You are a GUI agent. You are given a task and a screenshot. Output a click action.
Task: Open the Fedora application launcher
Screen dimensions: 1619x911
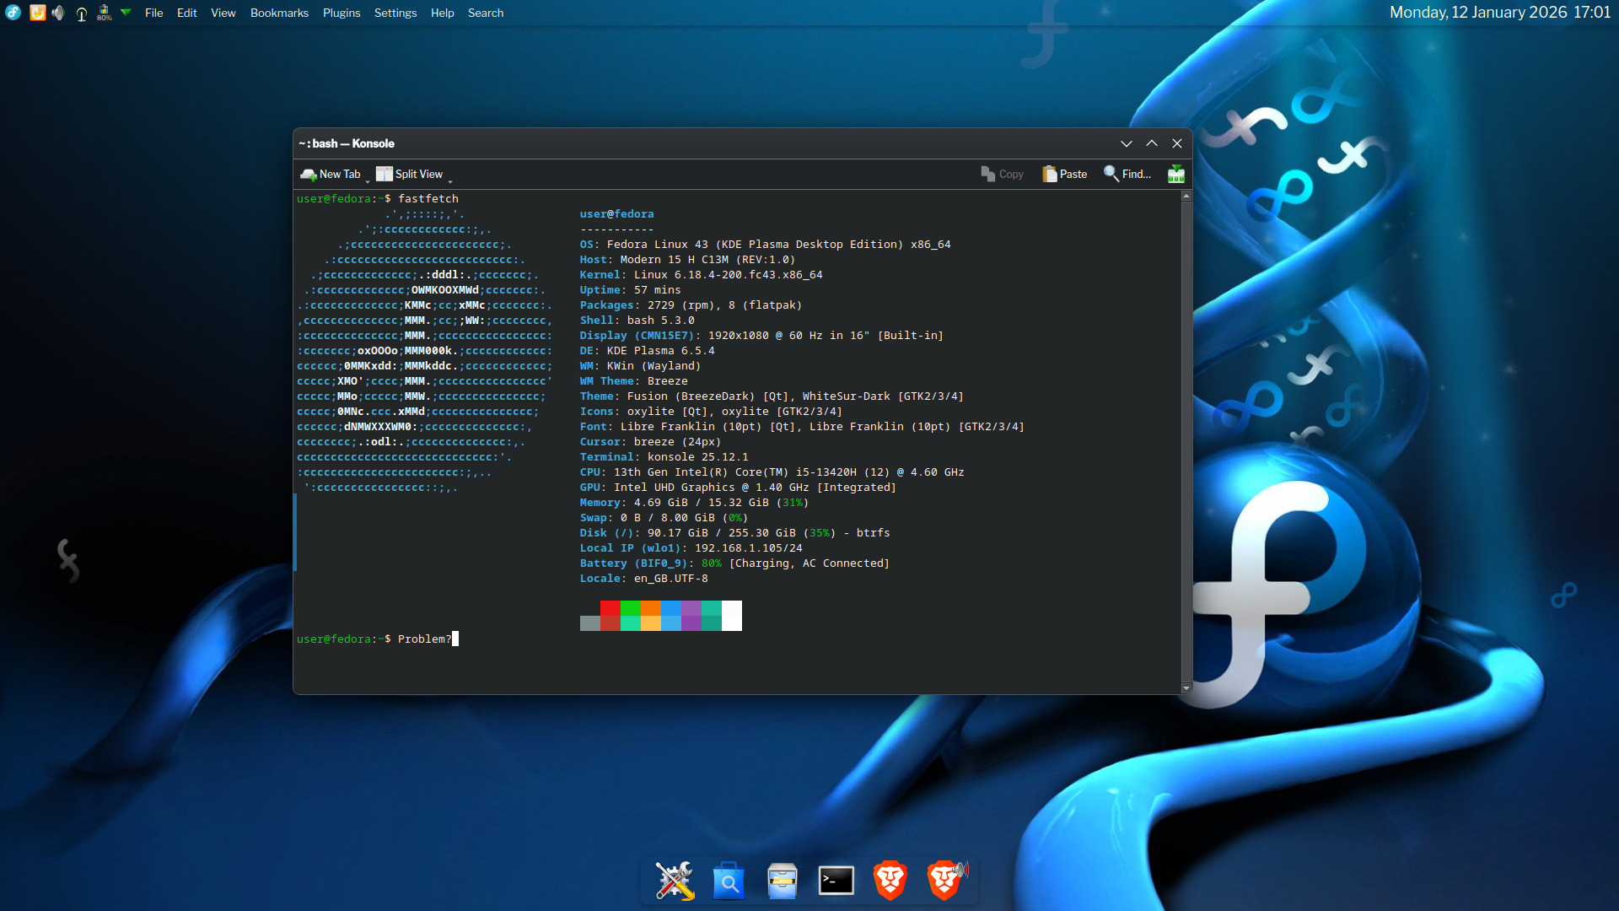click(13, 13)
